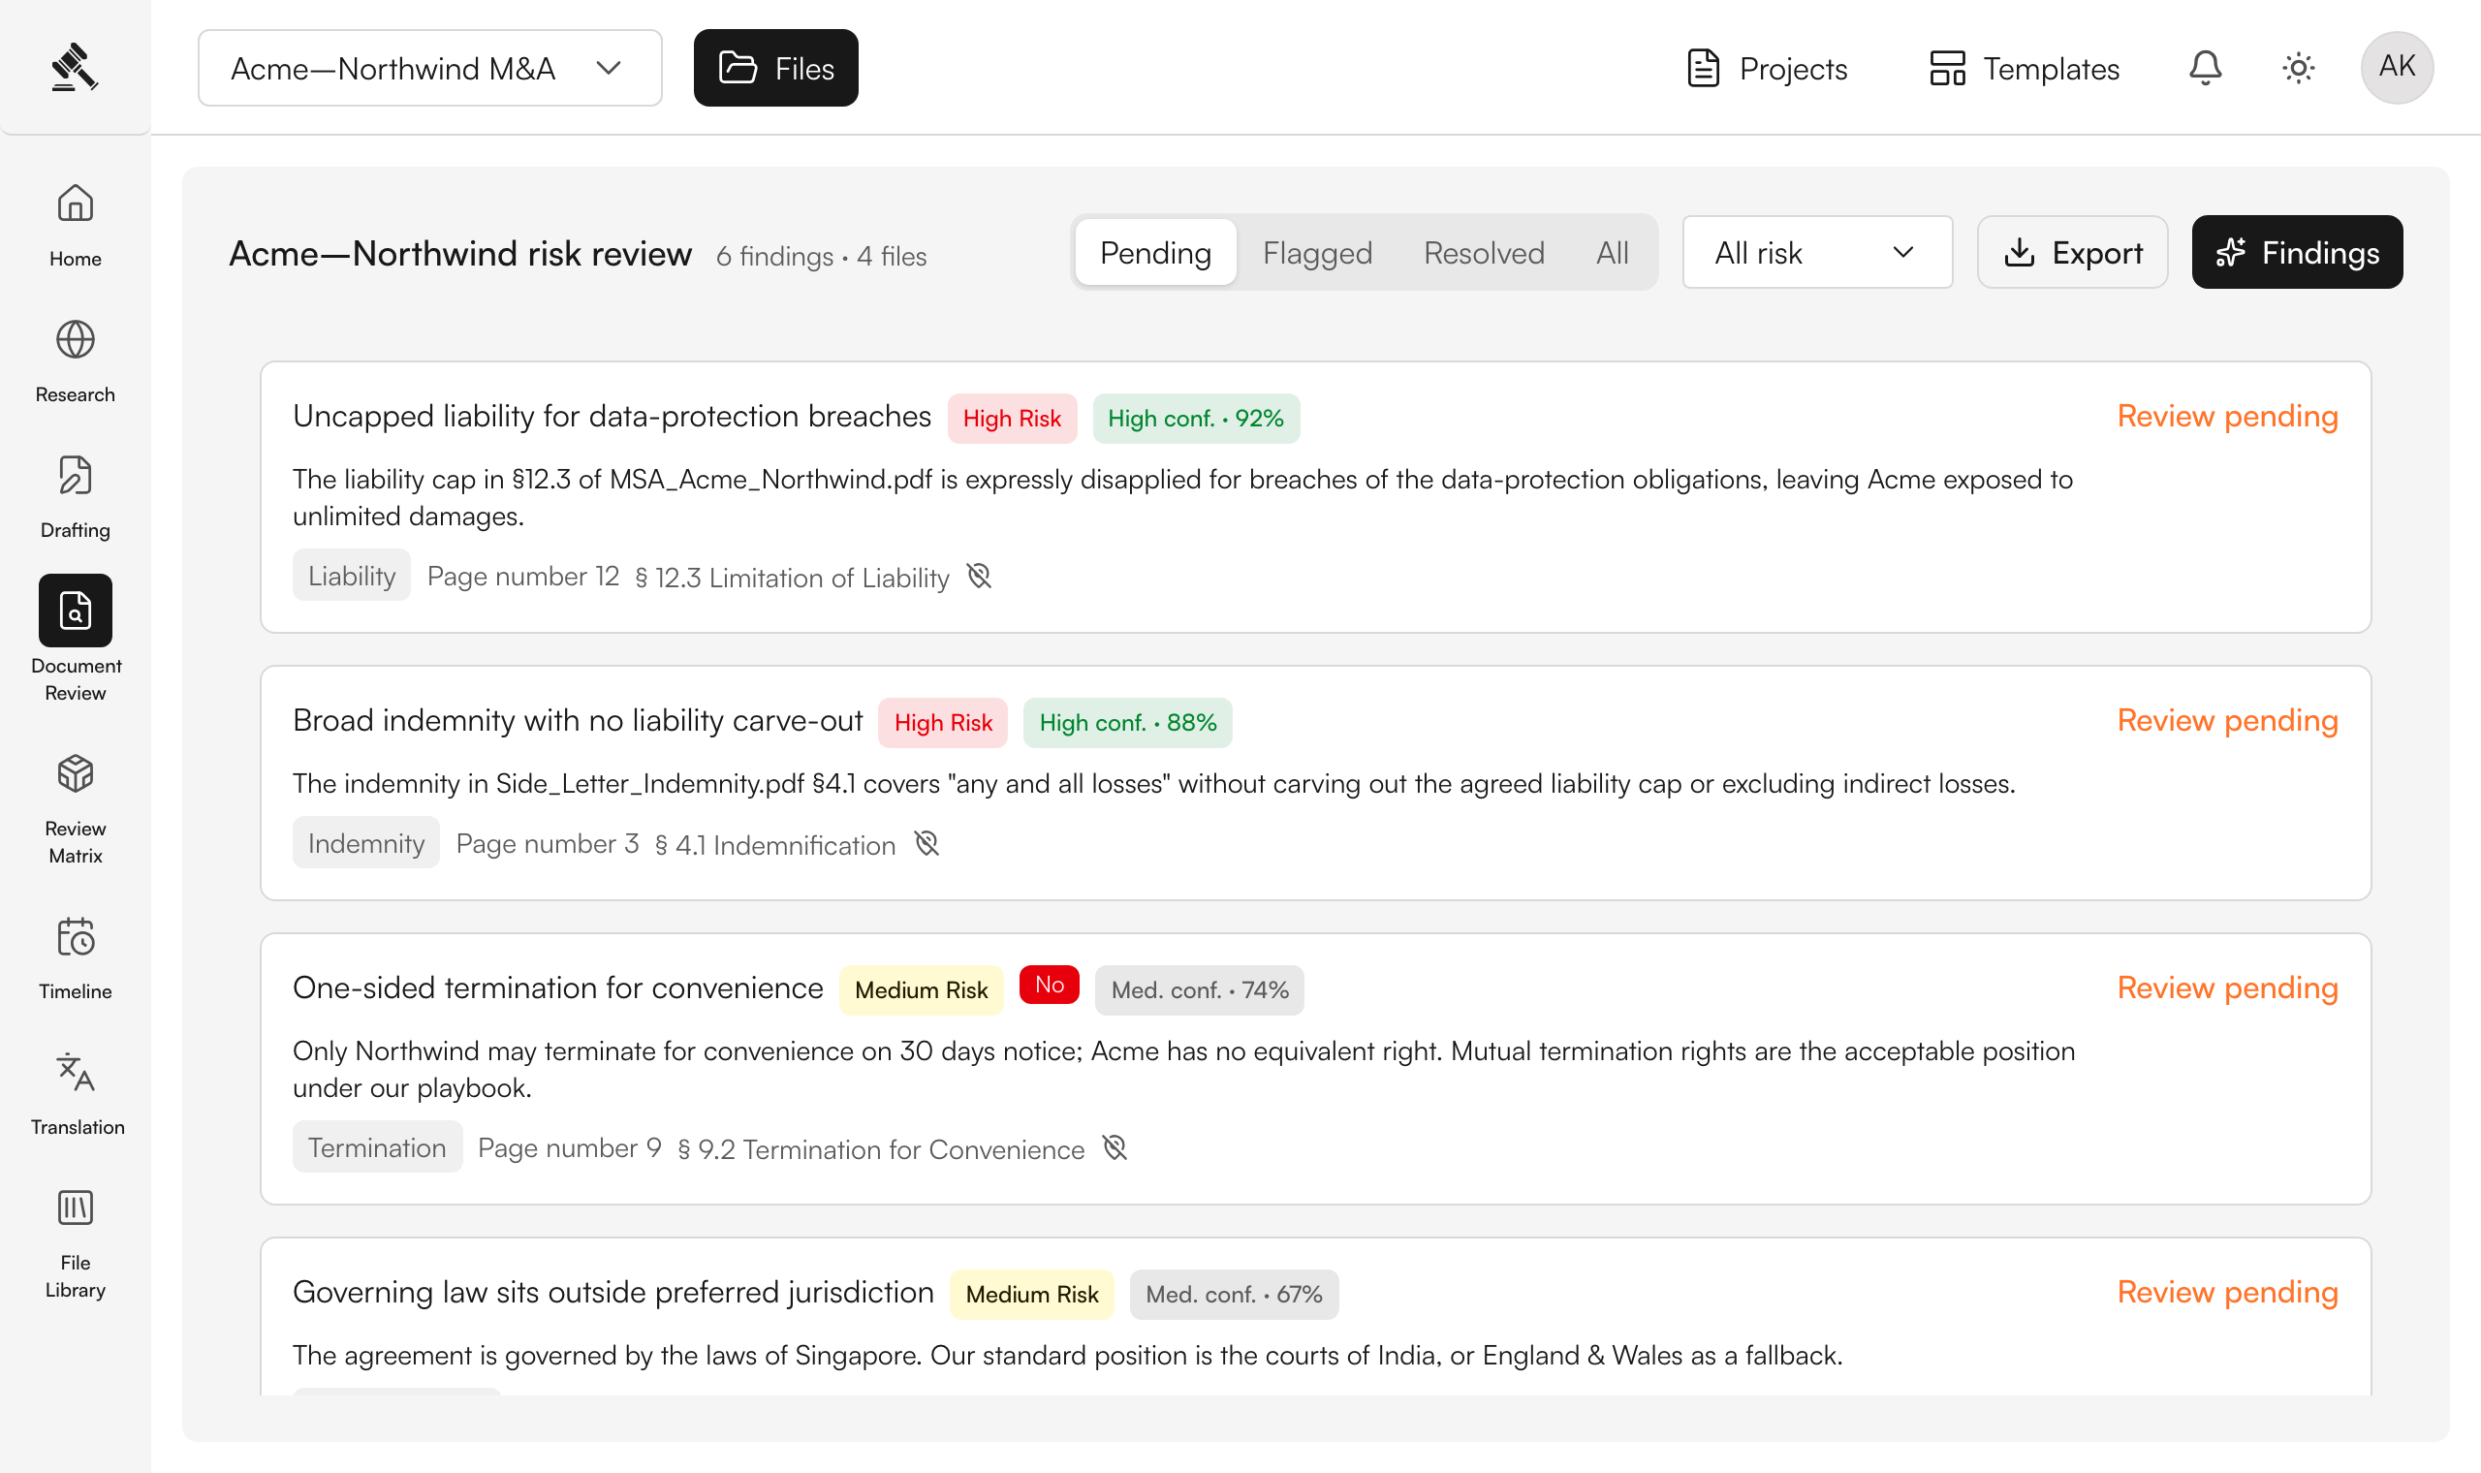Toggle pin icon beside Limitation of Liability
This screenshot has width=2481, height=1473.
pos(979,577)
